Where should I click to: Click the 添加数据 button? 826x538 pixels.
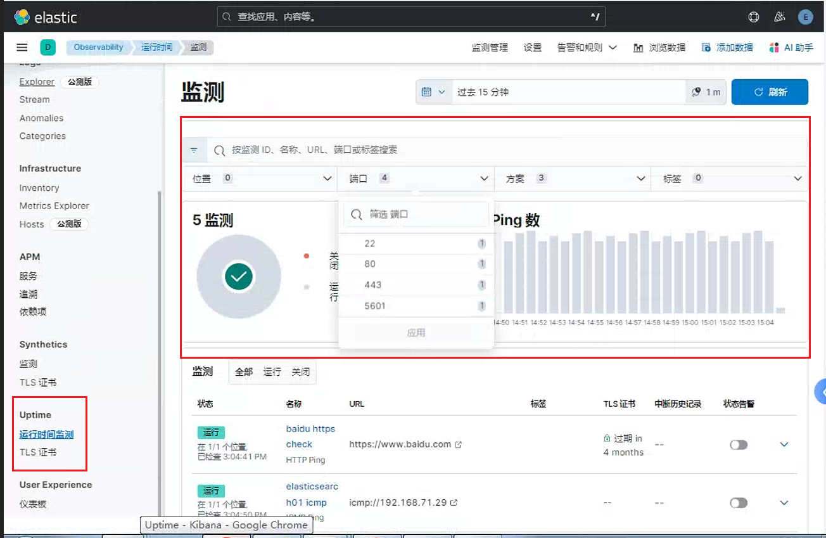click(727, 48)
